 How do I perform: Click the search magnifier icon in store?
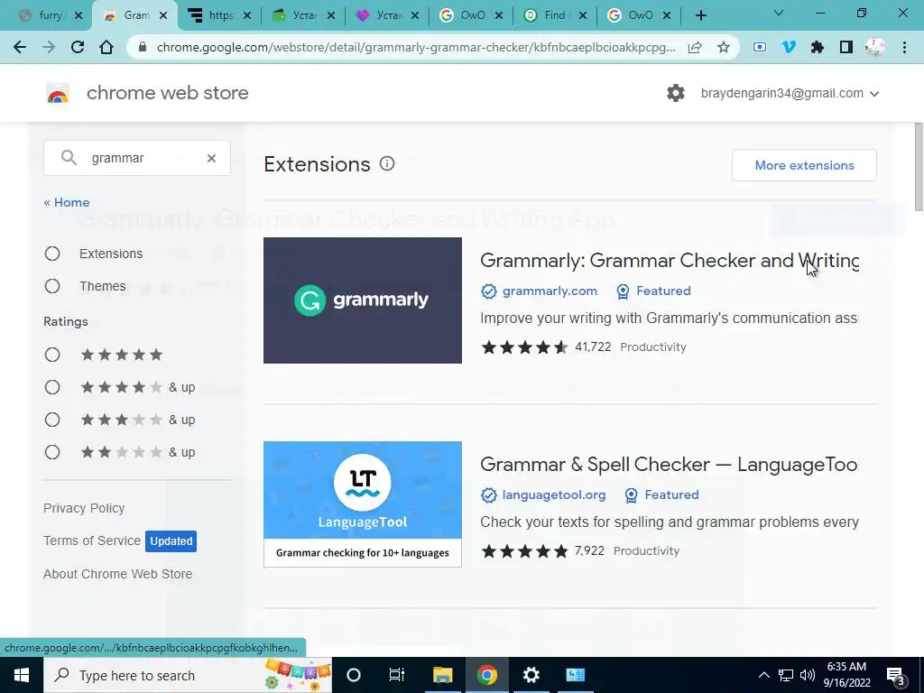pos(69,157)
